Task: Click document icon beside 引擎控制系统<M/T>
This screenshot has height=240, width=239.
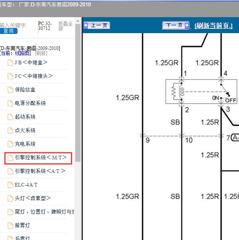Action: click(10, 158)
